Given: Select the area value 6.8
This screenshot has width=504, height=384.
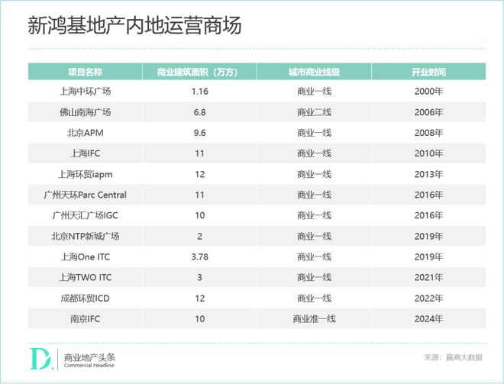Looking at the screenshot, I should point(199,112).
